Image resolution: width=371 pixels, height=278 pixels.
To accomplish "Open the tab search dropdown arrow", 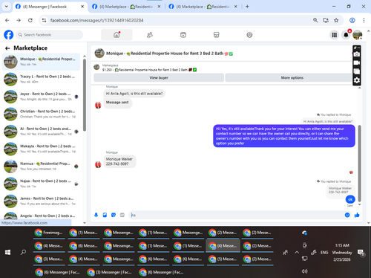I will coord(7,7).
